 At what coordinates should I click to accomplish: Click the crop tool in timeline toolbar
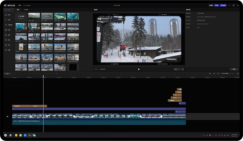click(44, 73)
